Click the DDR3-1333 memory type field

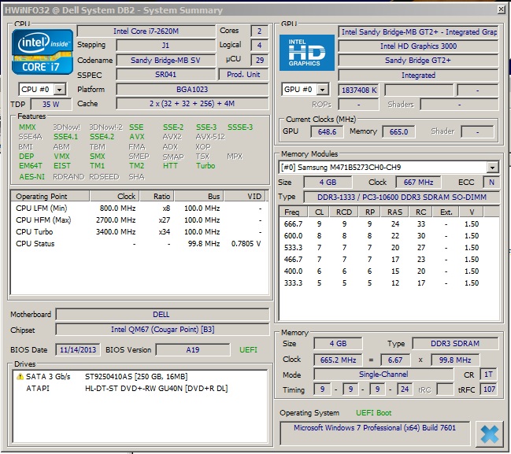(x=402, y=197)
